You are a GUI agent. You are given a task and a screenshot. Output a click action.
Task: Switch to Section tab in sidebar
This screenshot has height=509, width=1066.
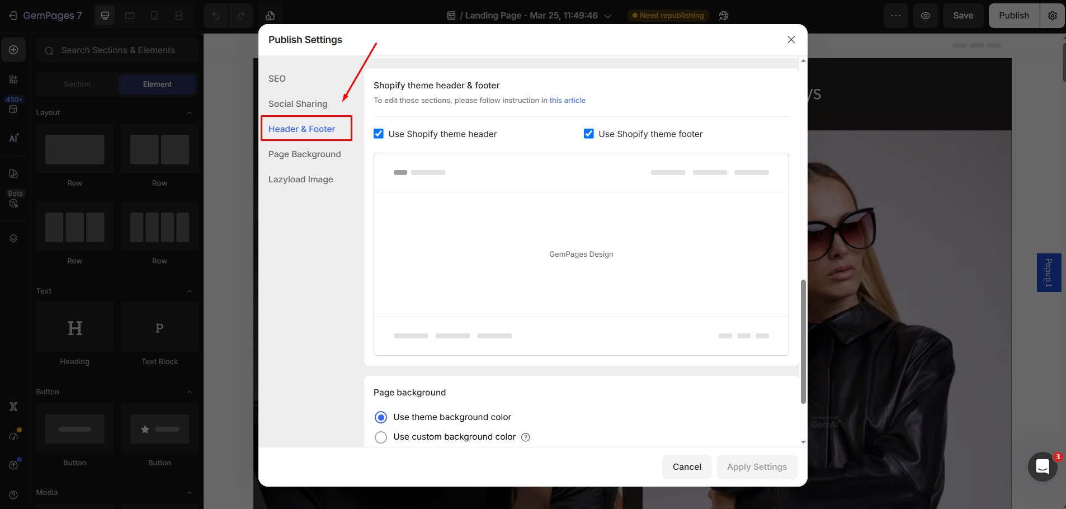point(77,84)
